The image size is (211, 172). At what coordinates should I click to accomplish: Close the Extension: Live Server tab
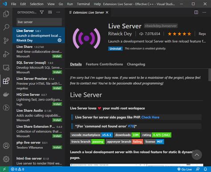point(107,12)
